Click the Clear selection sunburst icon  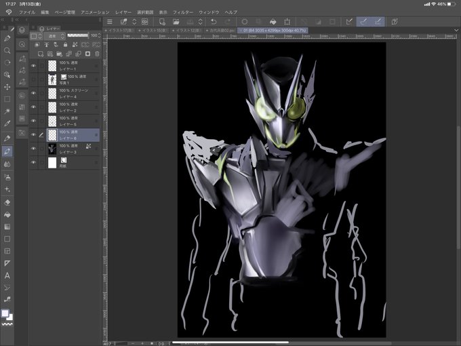[x=244, y=22]
